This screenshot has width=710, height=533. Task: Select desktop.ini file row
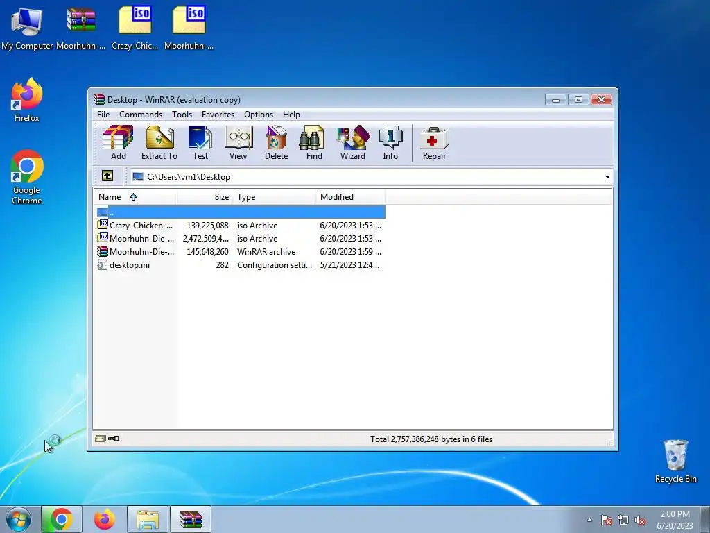pyautogui.click(x=241, y=264)
